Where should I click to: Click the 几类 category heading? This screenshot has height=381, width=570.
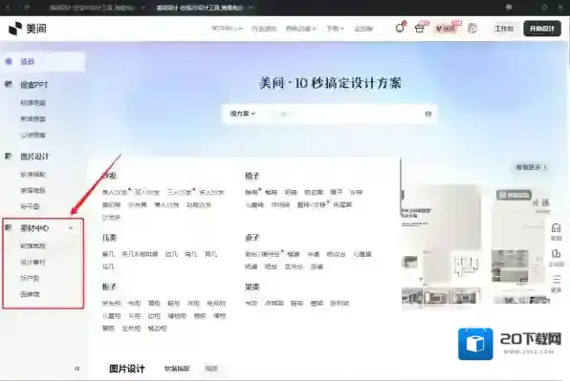(x=109, y=238)
